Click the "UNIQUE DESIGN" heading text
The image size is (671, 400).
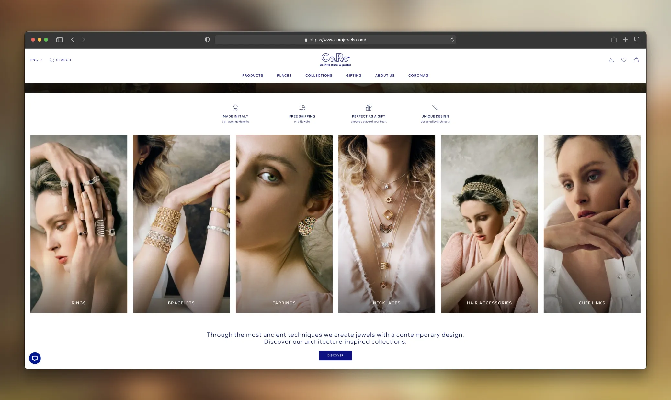point(435,116)
